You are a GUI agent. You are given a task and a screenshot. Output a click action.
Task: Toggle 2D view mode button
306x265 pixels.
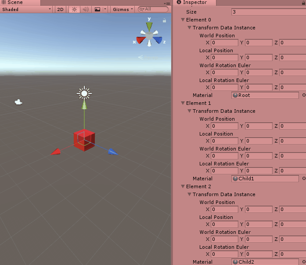click(x=60, y=9)
